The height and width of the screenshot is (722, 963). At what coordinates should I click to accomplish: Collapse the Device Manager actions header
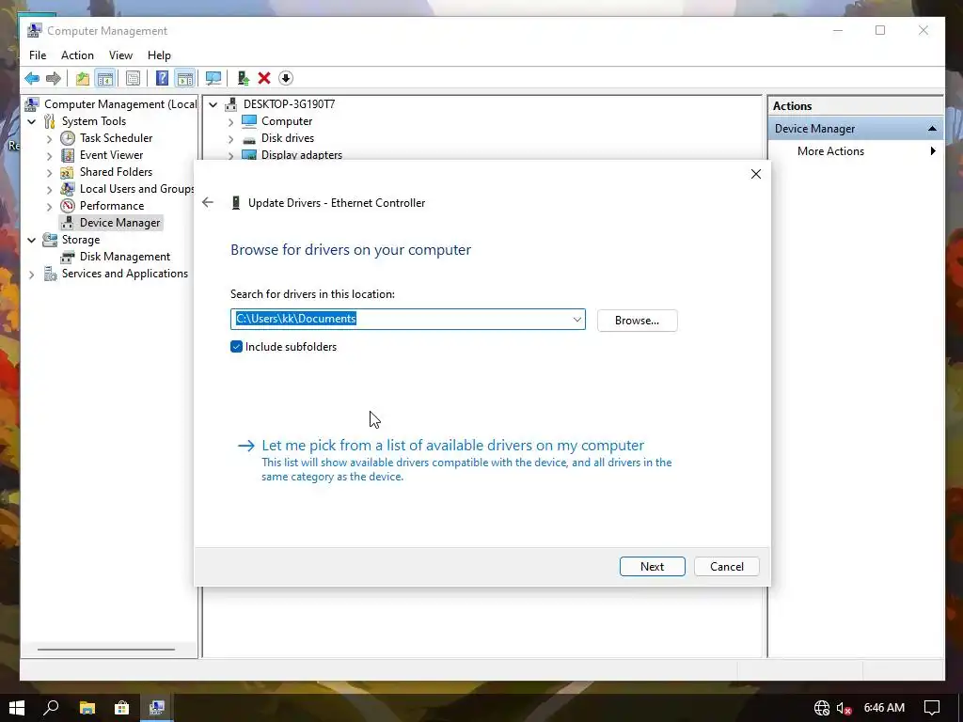click(x=932, y=129)
